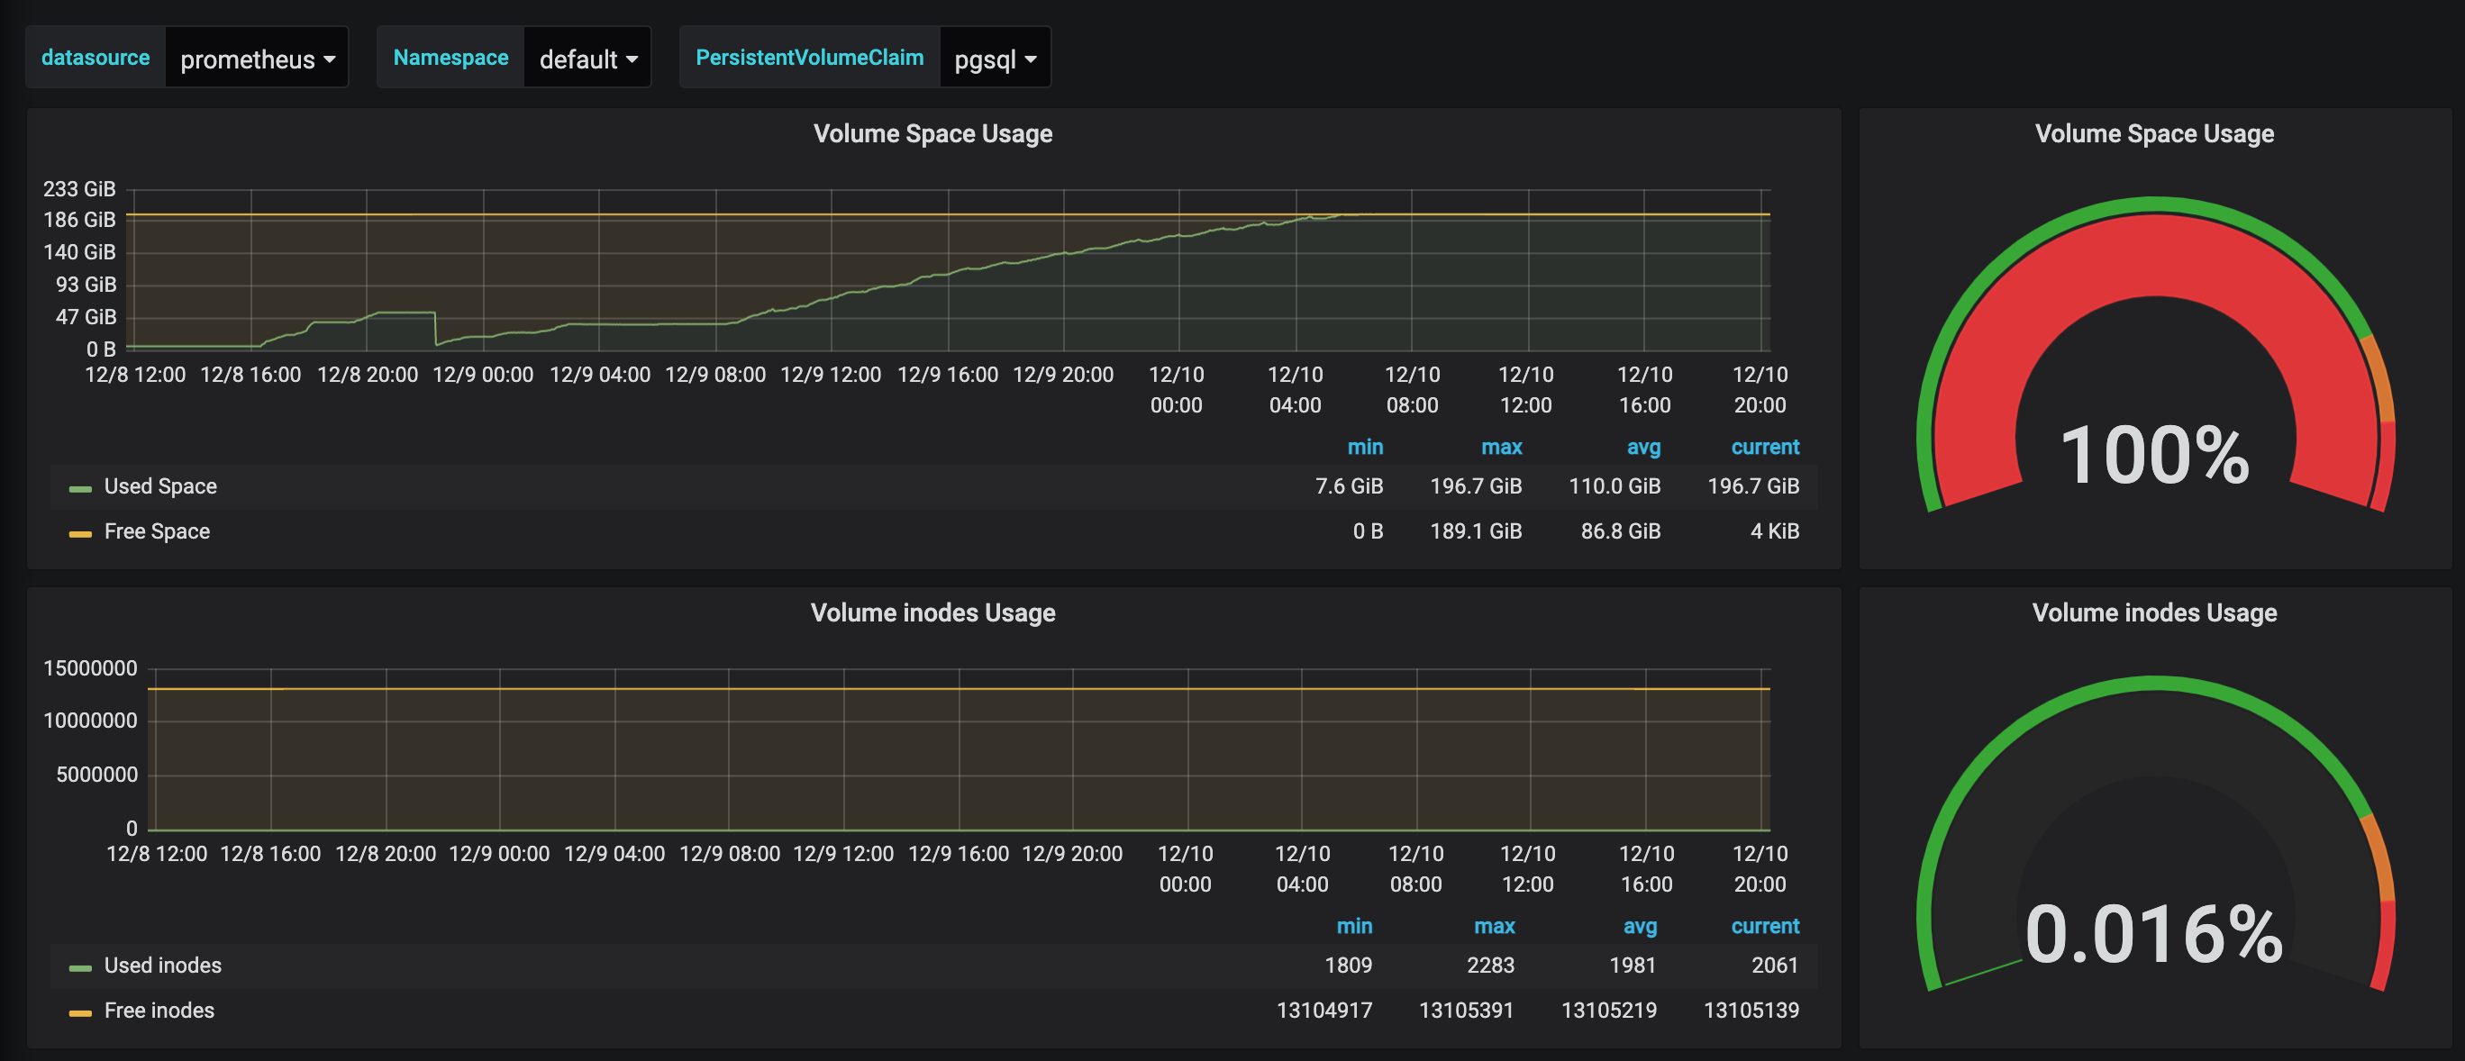Click the datasource variable label
This screenshot has height=1061, width=2465.
[95, 57]
